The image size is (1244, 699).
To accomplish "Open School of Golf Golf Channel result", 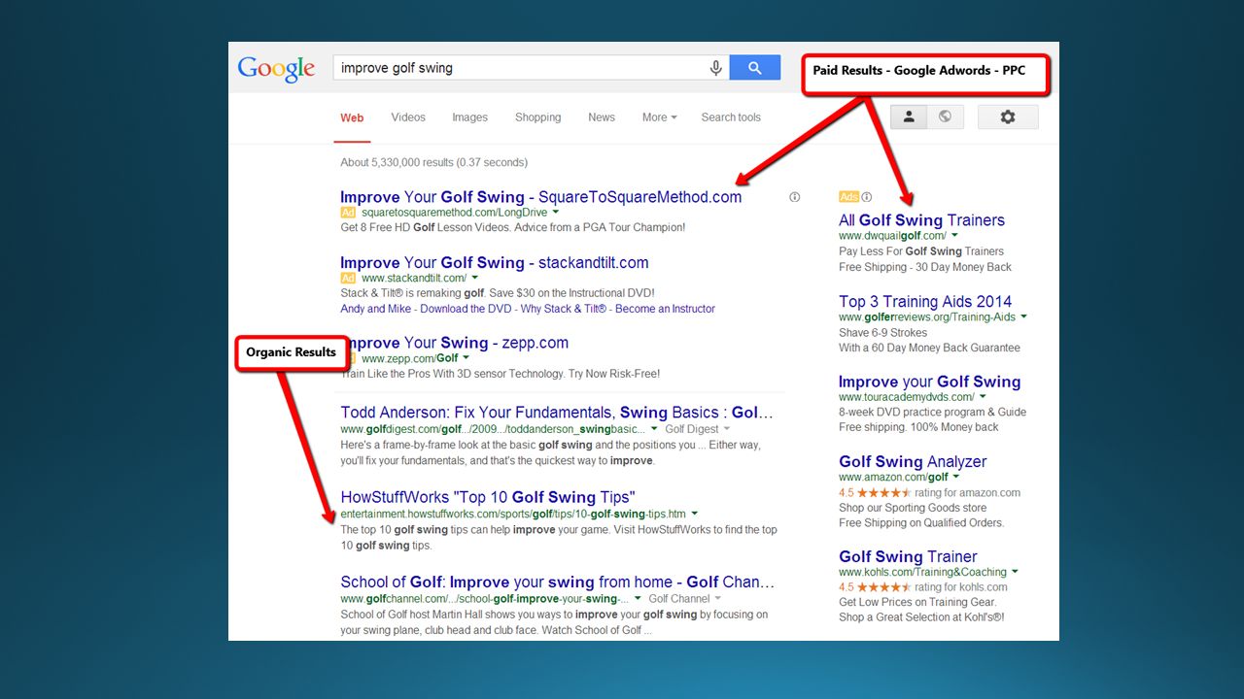I will coord(557,582).
